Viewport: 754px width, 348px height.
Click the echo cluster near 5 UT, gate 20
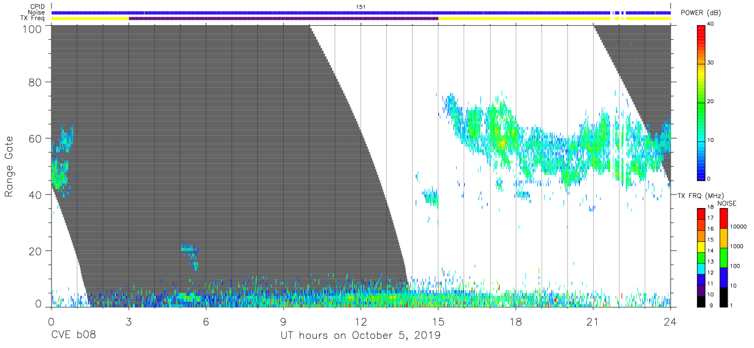pos(190,254)
